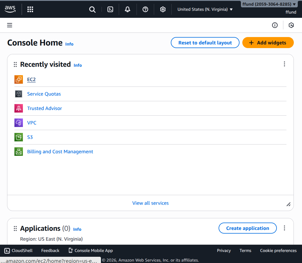Click Reset to default layout
The image size is (302, 263).
205,43
